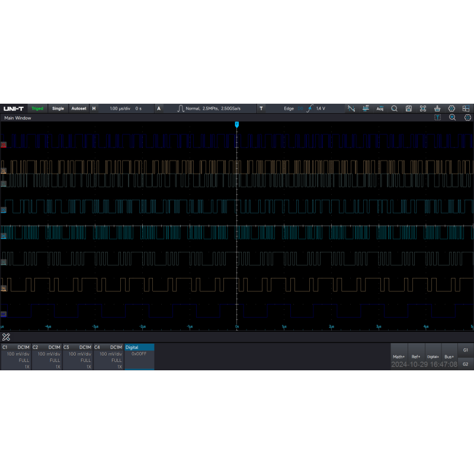Image resolution: width=474 pixels, height=474 pixels.
Task: Click the clear/erase brush icon in toolbar
Action: [437, 108]
